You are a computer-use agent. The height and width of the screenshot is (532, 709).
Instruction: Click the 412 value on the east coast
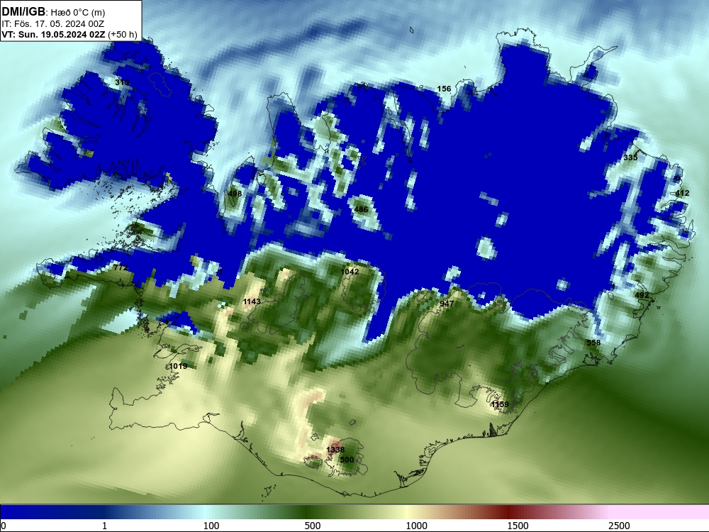[682, 193]
